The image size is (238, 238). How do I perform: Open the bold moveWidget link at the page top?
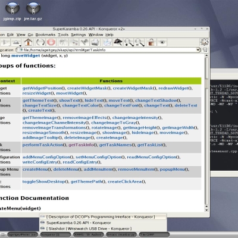26,56
